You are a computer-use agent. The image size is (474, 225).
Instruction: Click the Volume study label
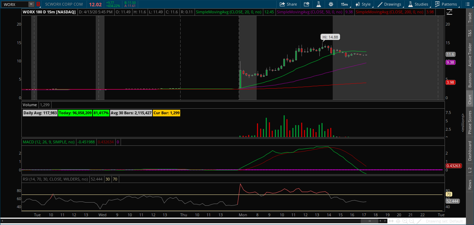click(30, 105)
